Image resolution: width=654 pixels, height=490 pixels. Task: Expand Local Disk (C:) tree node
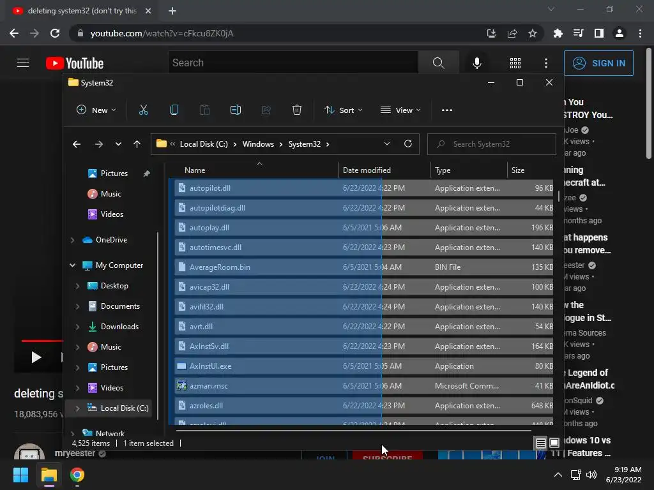[x=77, y=408]
